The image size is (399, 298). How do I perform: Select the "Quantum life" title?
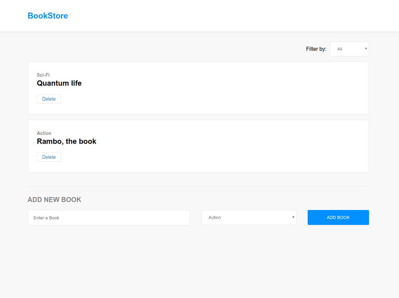59,83
